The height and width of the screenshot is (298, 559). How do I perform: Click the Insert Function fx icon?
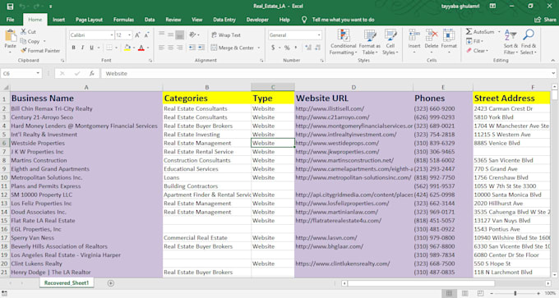tap(92, 73)
